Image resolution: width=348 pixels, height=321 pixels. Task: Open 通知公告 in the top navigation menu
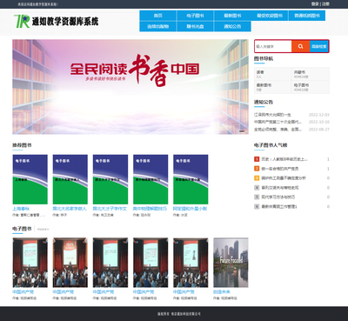coord(232,26)
